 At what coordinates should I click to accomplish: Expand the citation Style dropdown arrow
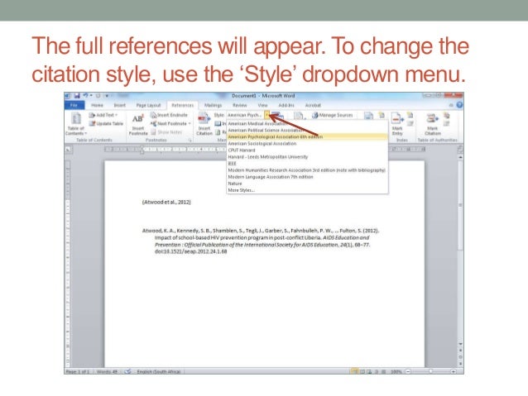click(266, 115)
